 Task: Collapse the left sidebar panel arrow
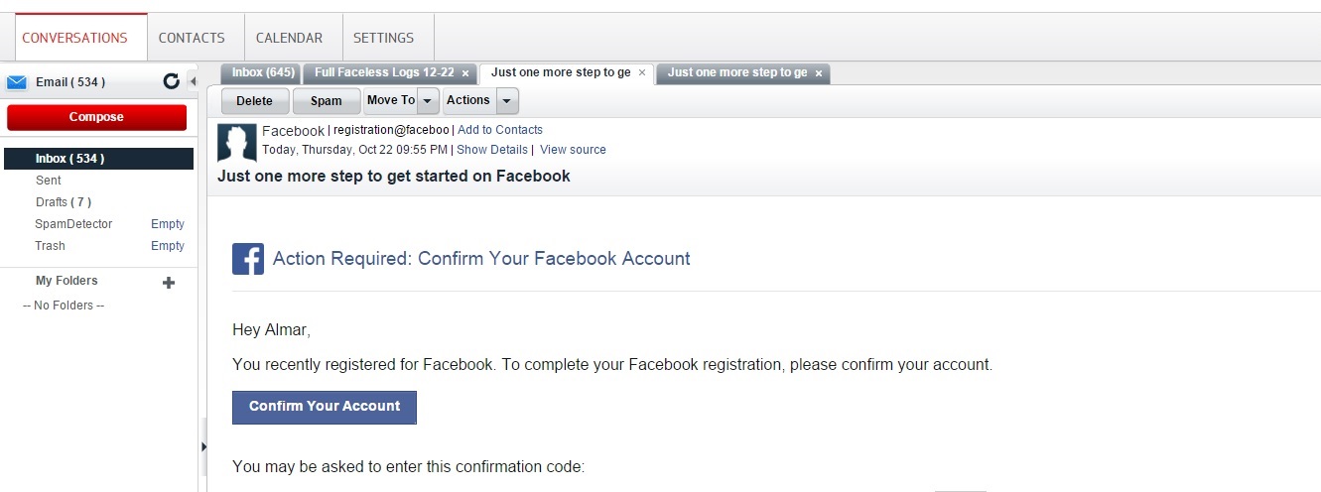point(194,81)
